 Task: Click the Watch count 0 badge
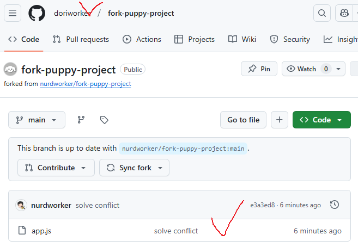pos(326,69)
